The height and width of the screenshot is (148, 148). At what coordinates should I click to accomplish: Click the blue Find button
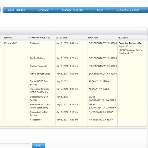(39, 145)
